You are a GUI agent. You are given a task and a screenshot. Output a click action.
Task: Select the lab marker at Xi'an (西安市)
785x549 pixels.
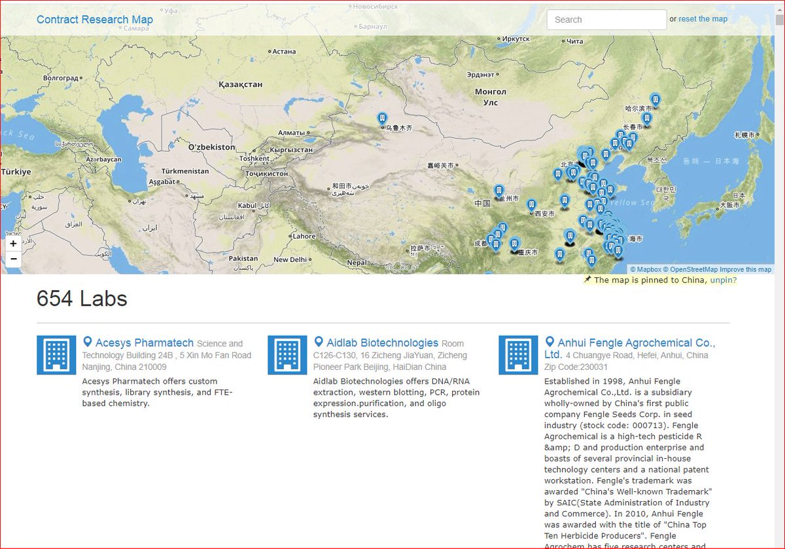pyautogui.click(x=531, y=205)
